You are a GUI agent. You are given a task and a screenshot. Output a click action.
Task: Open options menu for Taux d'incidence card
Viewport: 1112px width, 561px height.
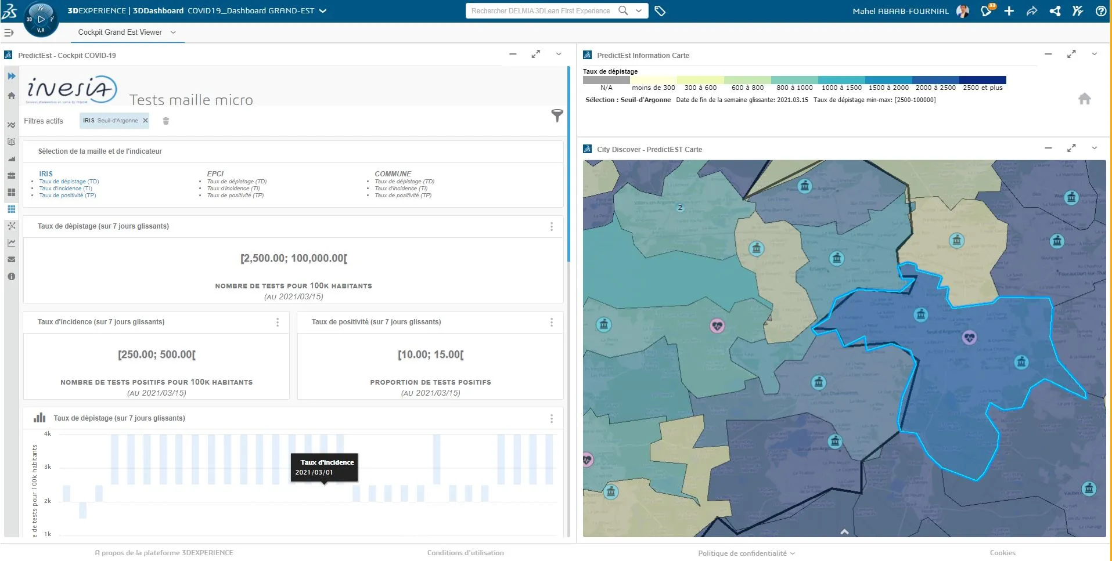point(278,322)
